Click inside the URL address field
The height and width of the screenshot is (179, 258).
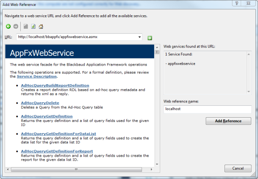[76, 37]
